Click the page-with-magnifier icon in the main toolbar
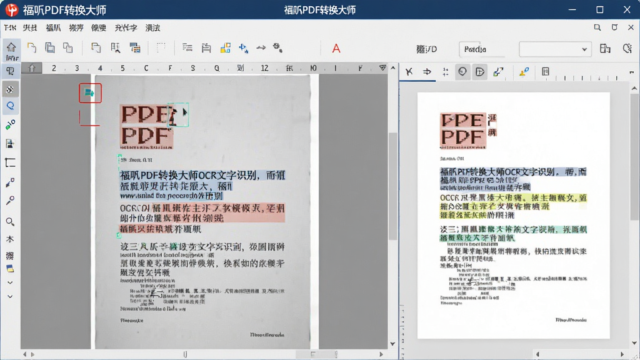Screen dimensions: 640x360 (116, 47)
